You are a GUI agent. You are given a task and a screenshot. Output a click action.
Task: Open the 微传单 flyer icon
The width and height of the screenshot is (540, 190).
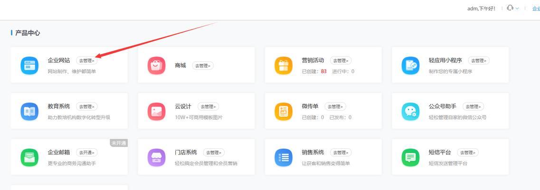click(284, 112)
